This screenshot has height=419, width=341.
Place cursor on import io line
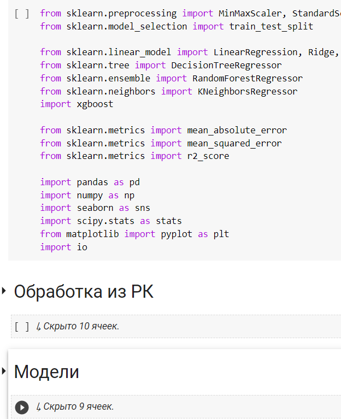tap(63, 247)
